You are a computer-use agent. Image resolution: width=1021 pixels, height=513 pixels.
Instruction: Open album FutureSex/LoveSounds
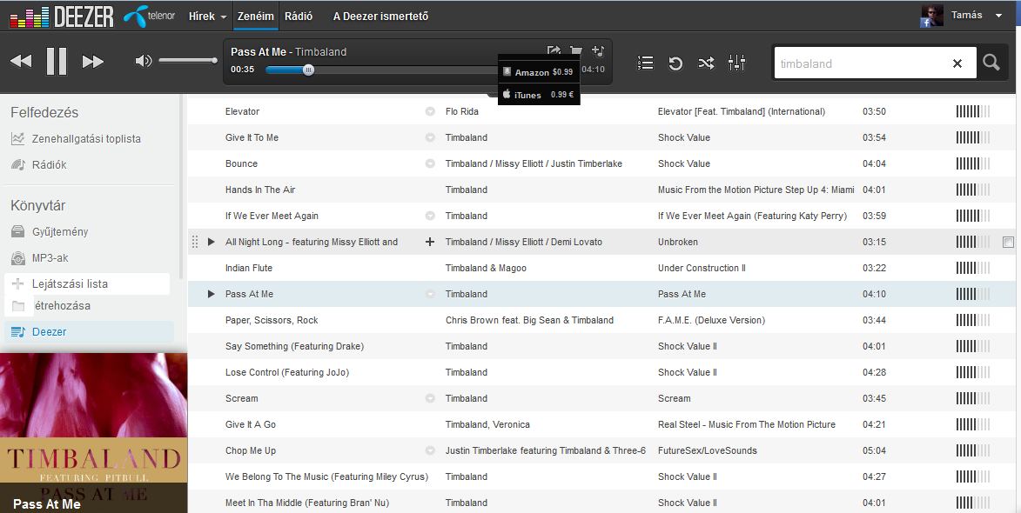(707, 450)
